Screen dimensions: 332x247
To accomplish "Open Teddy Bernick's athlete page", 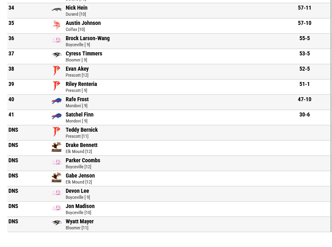I will click(82, 130).
